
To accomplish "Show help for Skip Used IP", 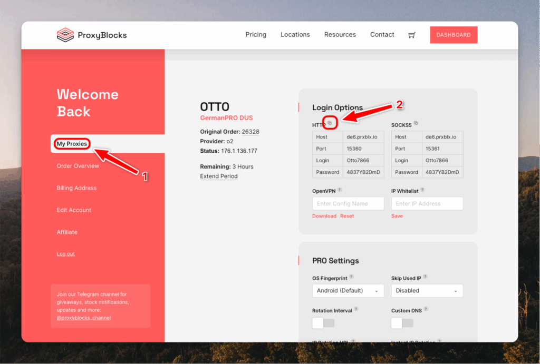I will [426, 276].
